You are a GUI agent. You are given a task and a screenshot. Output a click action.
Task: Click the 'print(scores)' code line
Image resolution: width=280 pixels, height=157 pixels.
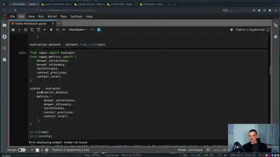click(x=41, y=136)
